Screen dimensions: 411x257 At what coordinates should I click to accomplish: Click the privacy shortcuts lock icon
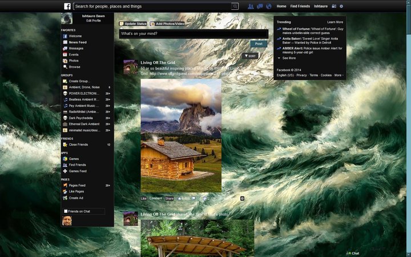click(x=334, y=6)
